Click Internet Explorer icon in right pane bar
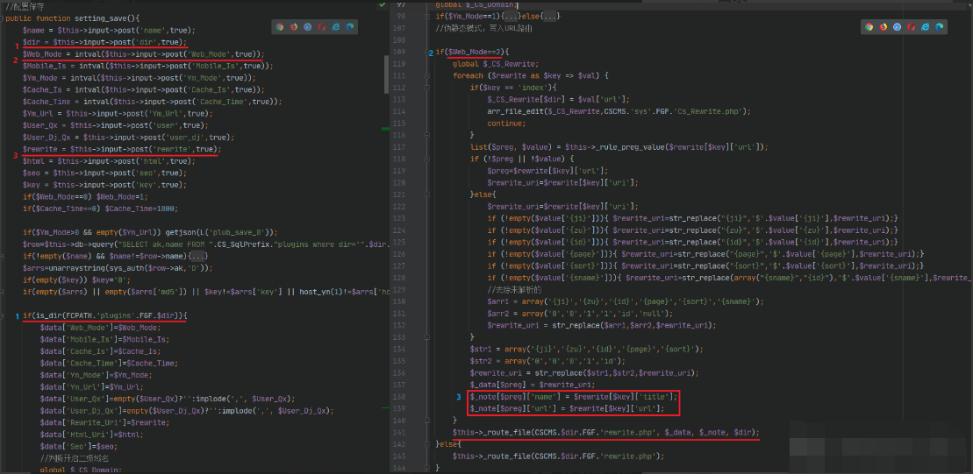Screen dimensions: 973x474 click(x=926, y=26)
